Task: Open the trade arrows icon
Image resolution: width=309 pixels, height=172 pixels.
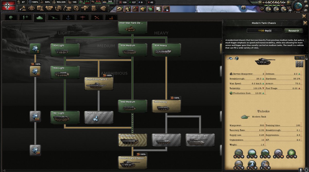Action: pyautogui.click(x=58, y=8)
